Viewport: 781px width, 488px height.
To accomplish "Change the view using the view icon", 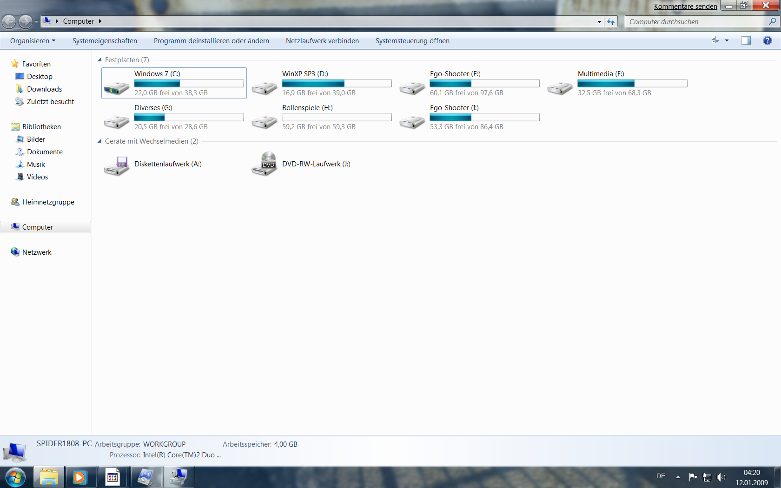I will 715,40.
